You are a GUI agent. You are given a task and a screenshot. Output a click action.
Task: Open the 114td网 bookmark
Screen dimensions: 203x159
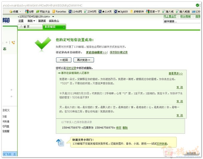pyautogui.click(x=75, y=12)
